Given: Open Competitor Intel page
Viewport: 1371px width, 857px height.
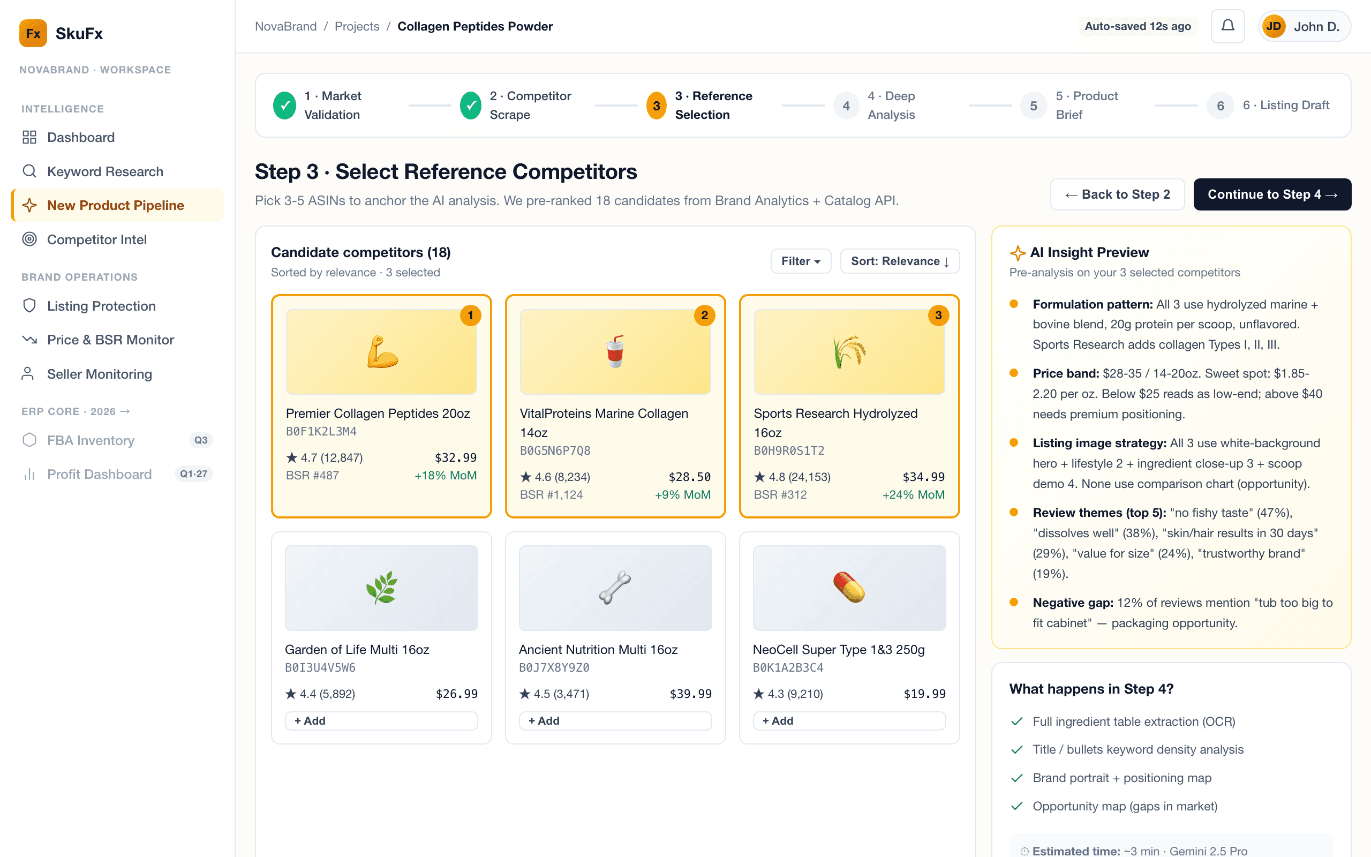Looking at the screenshot, I should click(117, 239).
